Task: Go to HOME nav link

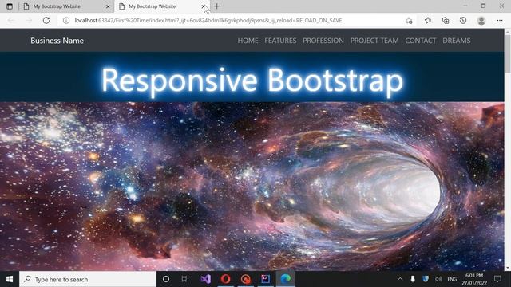Action: tap(248, 41)
